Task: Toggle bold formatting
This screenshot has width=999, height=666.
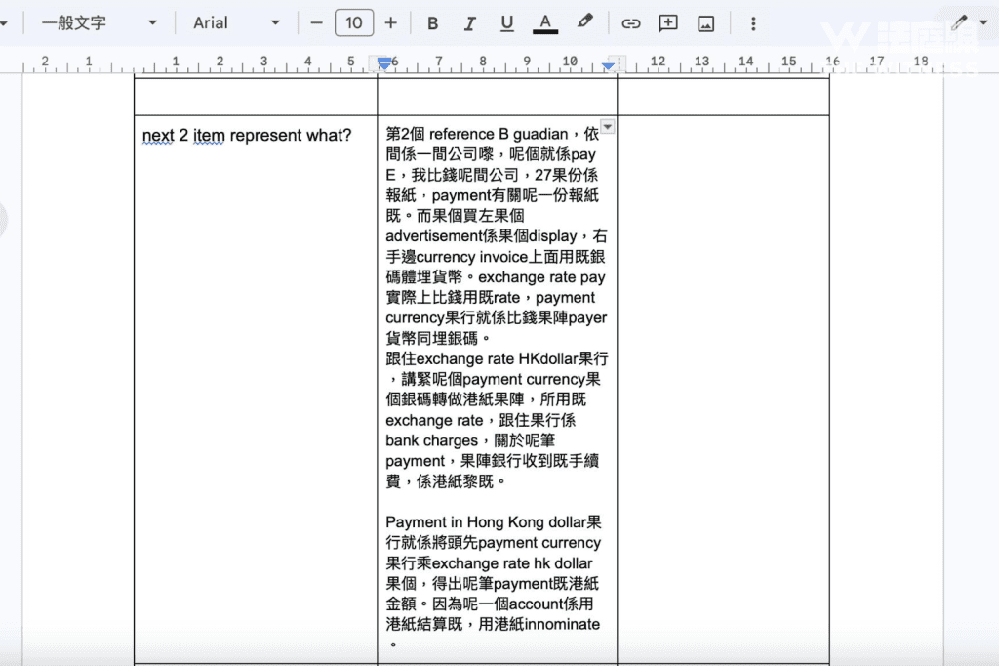Action: pyautogui.click(x=433, y=23)
